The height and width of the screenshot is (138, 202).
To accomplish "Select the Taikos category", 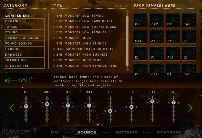I will pyautogui.click(x=24, y=27).
